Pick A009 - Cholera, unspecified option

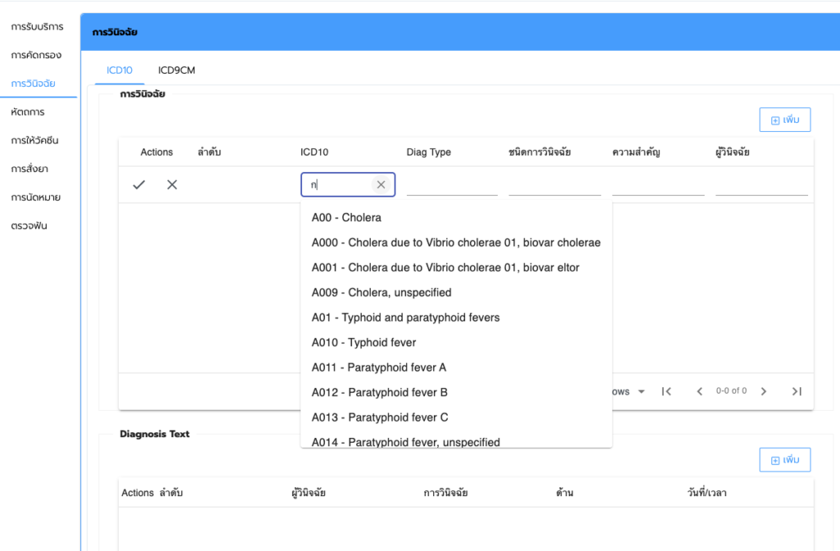pyautogui.click(x=381, y=293)
